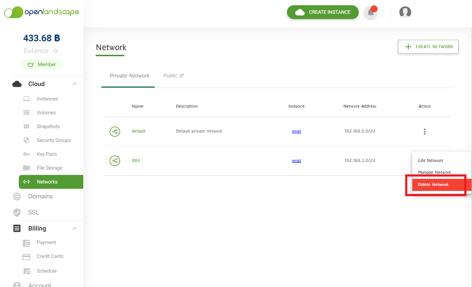Viewport: 472px width, 287px height.
Task: Open Security Groups in the sidebar
Action: click(54, 140)
